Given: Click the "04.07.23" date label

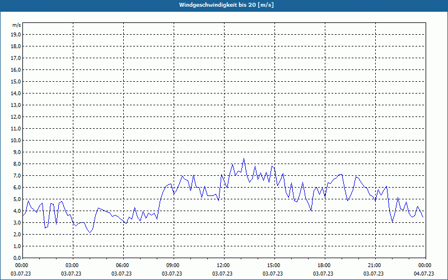Looking at the screenshot, I should (x=424, y=274).
